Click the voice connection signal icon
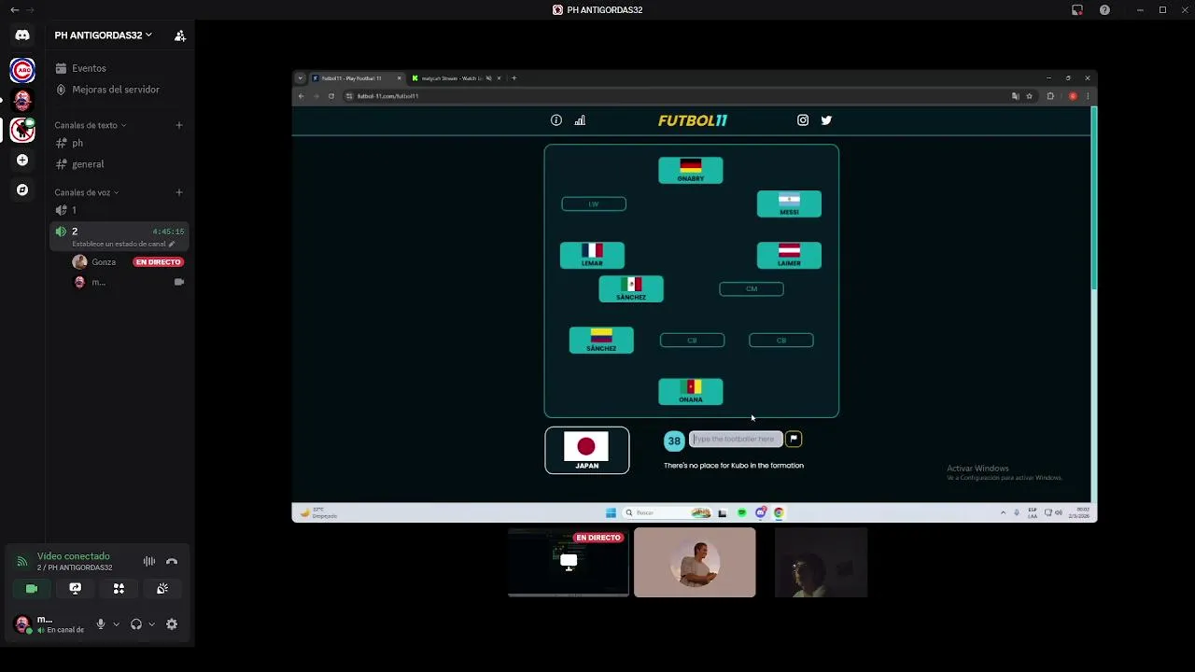 [21, 561]
